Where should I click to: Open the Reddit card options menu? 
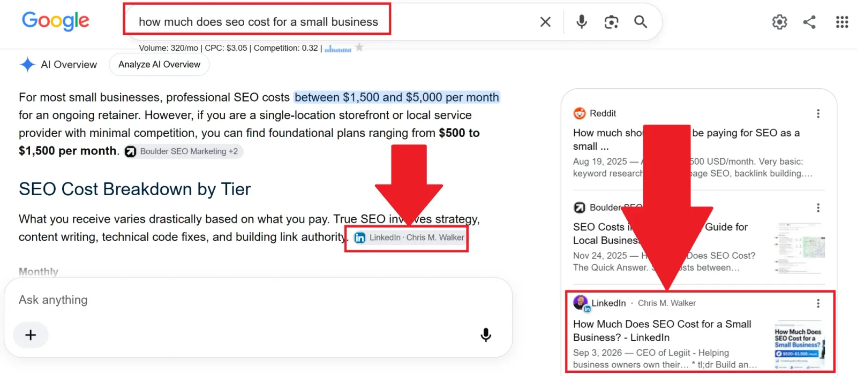[x=818, y=114]
